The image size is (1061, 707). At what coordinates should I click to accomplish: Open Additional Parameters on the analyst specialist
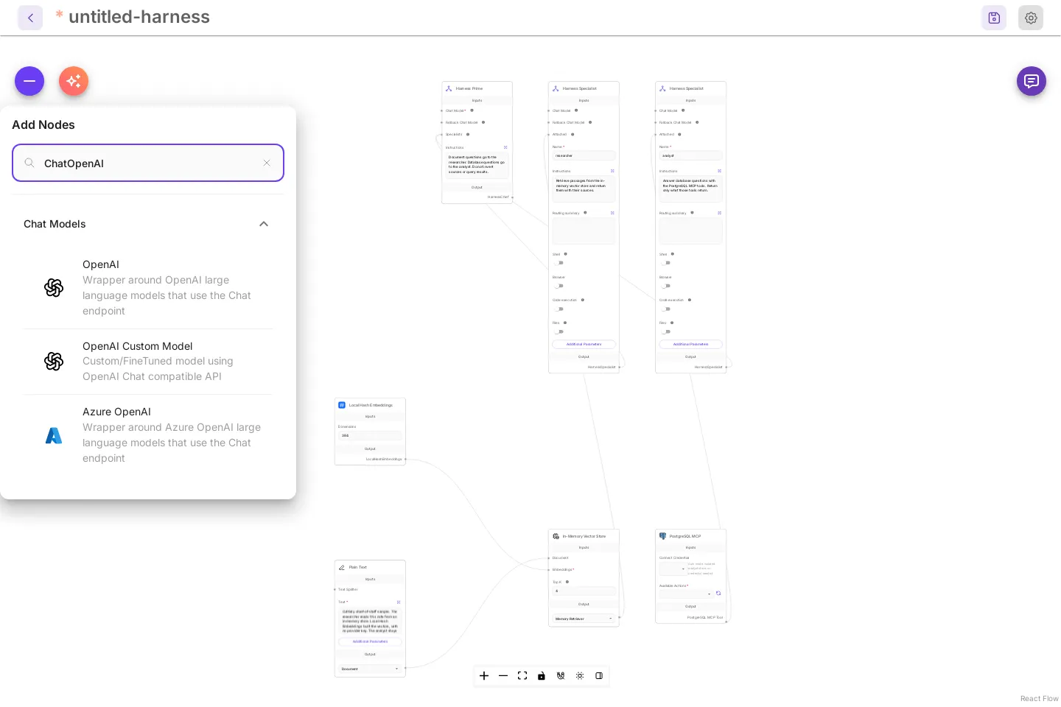click(x=690, y=344)
